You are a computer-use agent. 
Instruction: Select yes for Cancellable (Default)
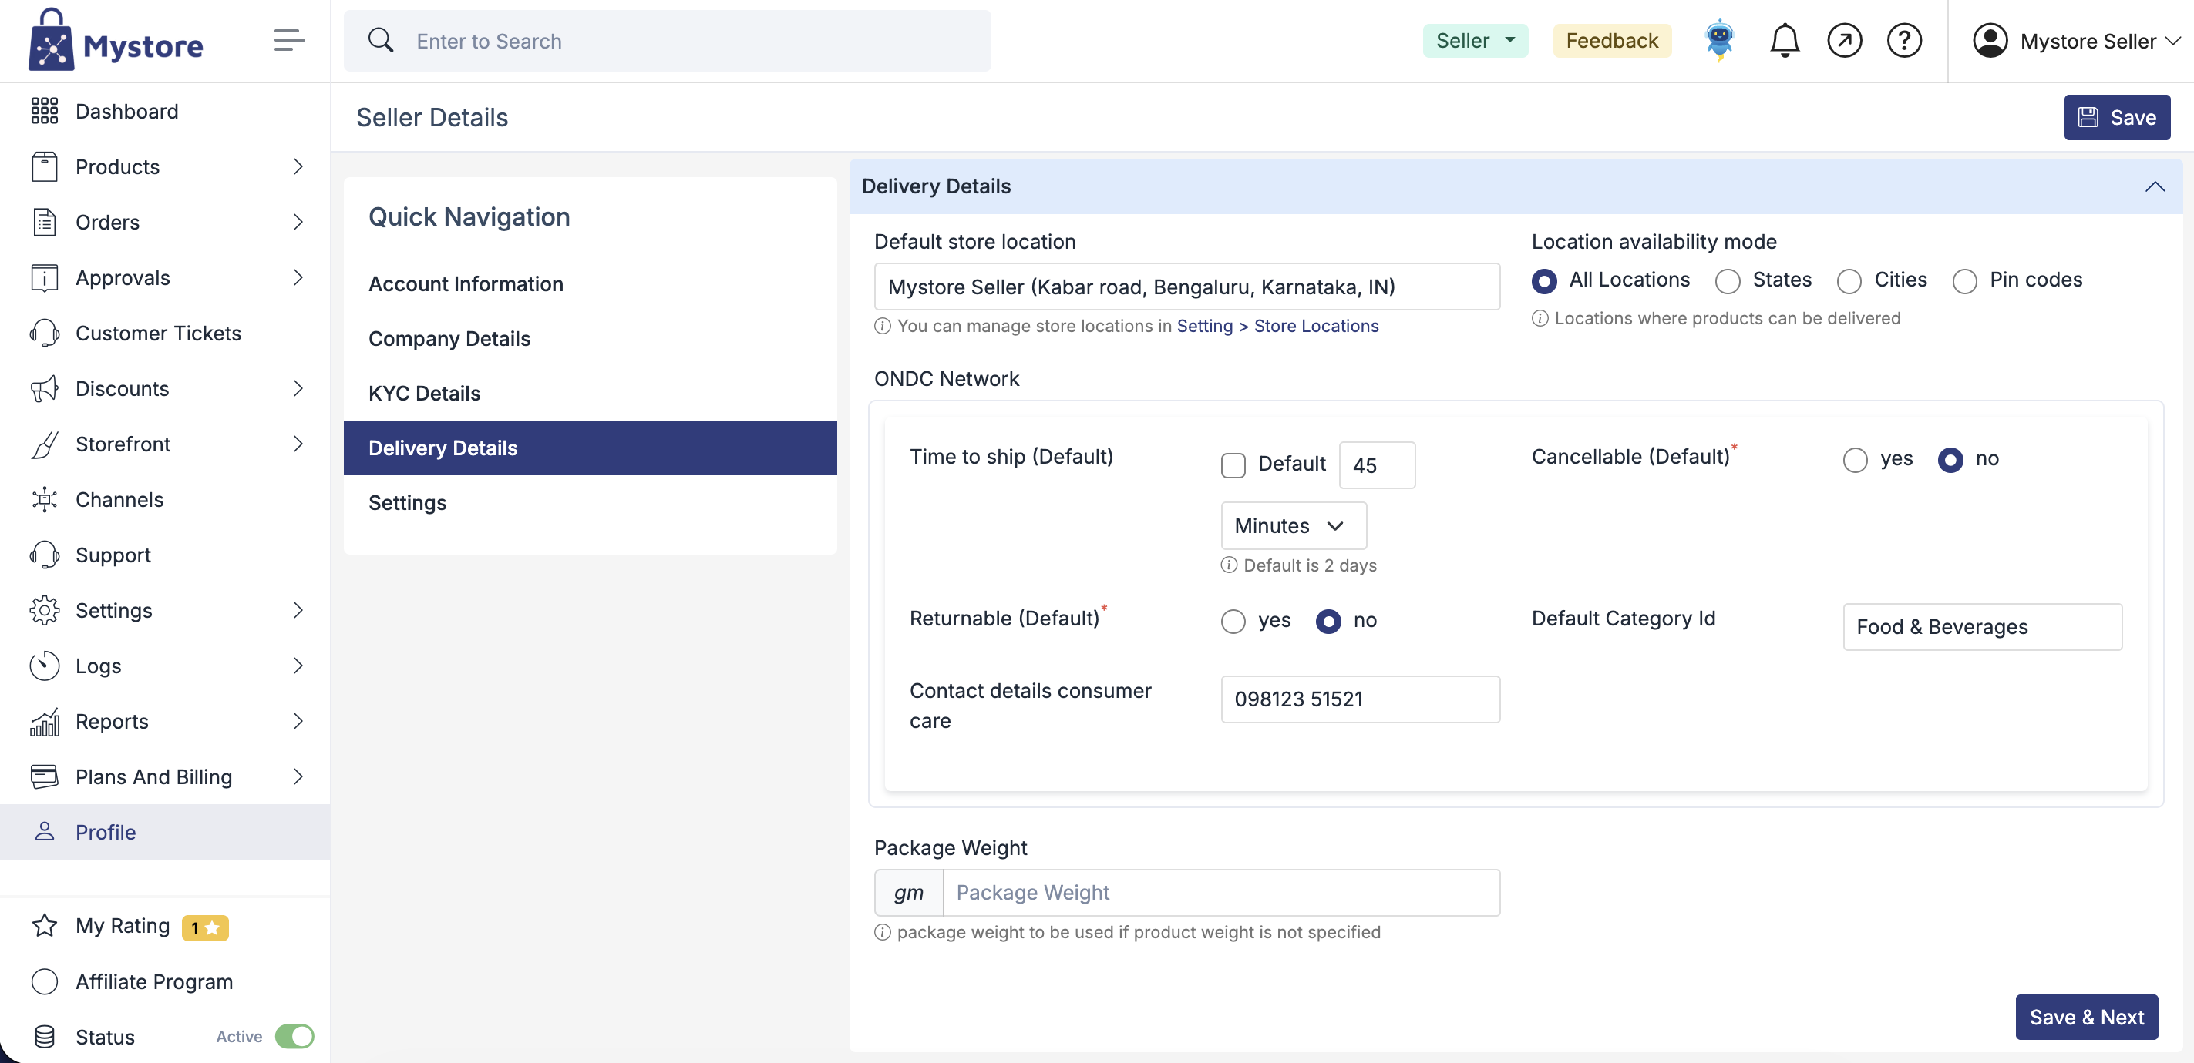(x=1854, y=460)
